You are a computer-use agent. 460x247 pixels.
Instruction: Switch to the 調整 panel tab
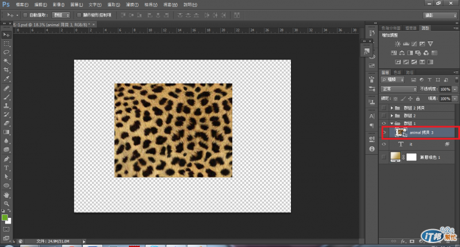point(425,27)
